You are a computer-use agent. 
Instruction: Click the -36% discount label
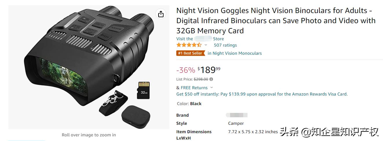click(x=186, y=70)
